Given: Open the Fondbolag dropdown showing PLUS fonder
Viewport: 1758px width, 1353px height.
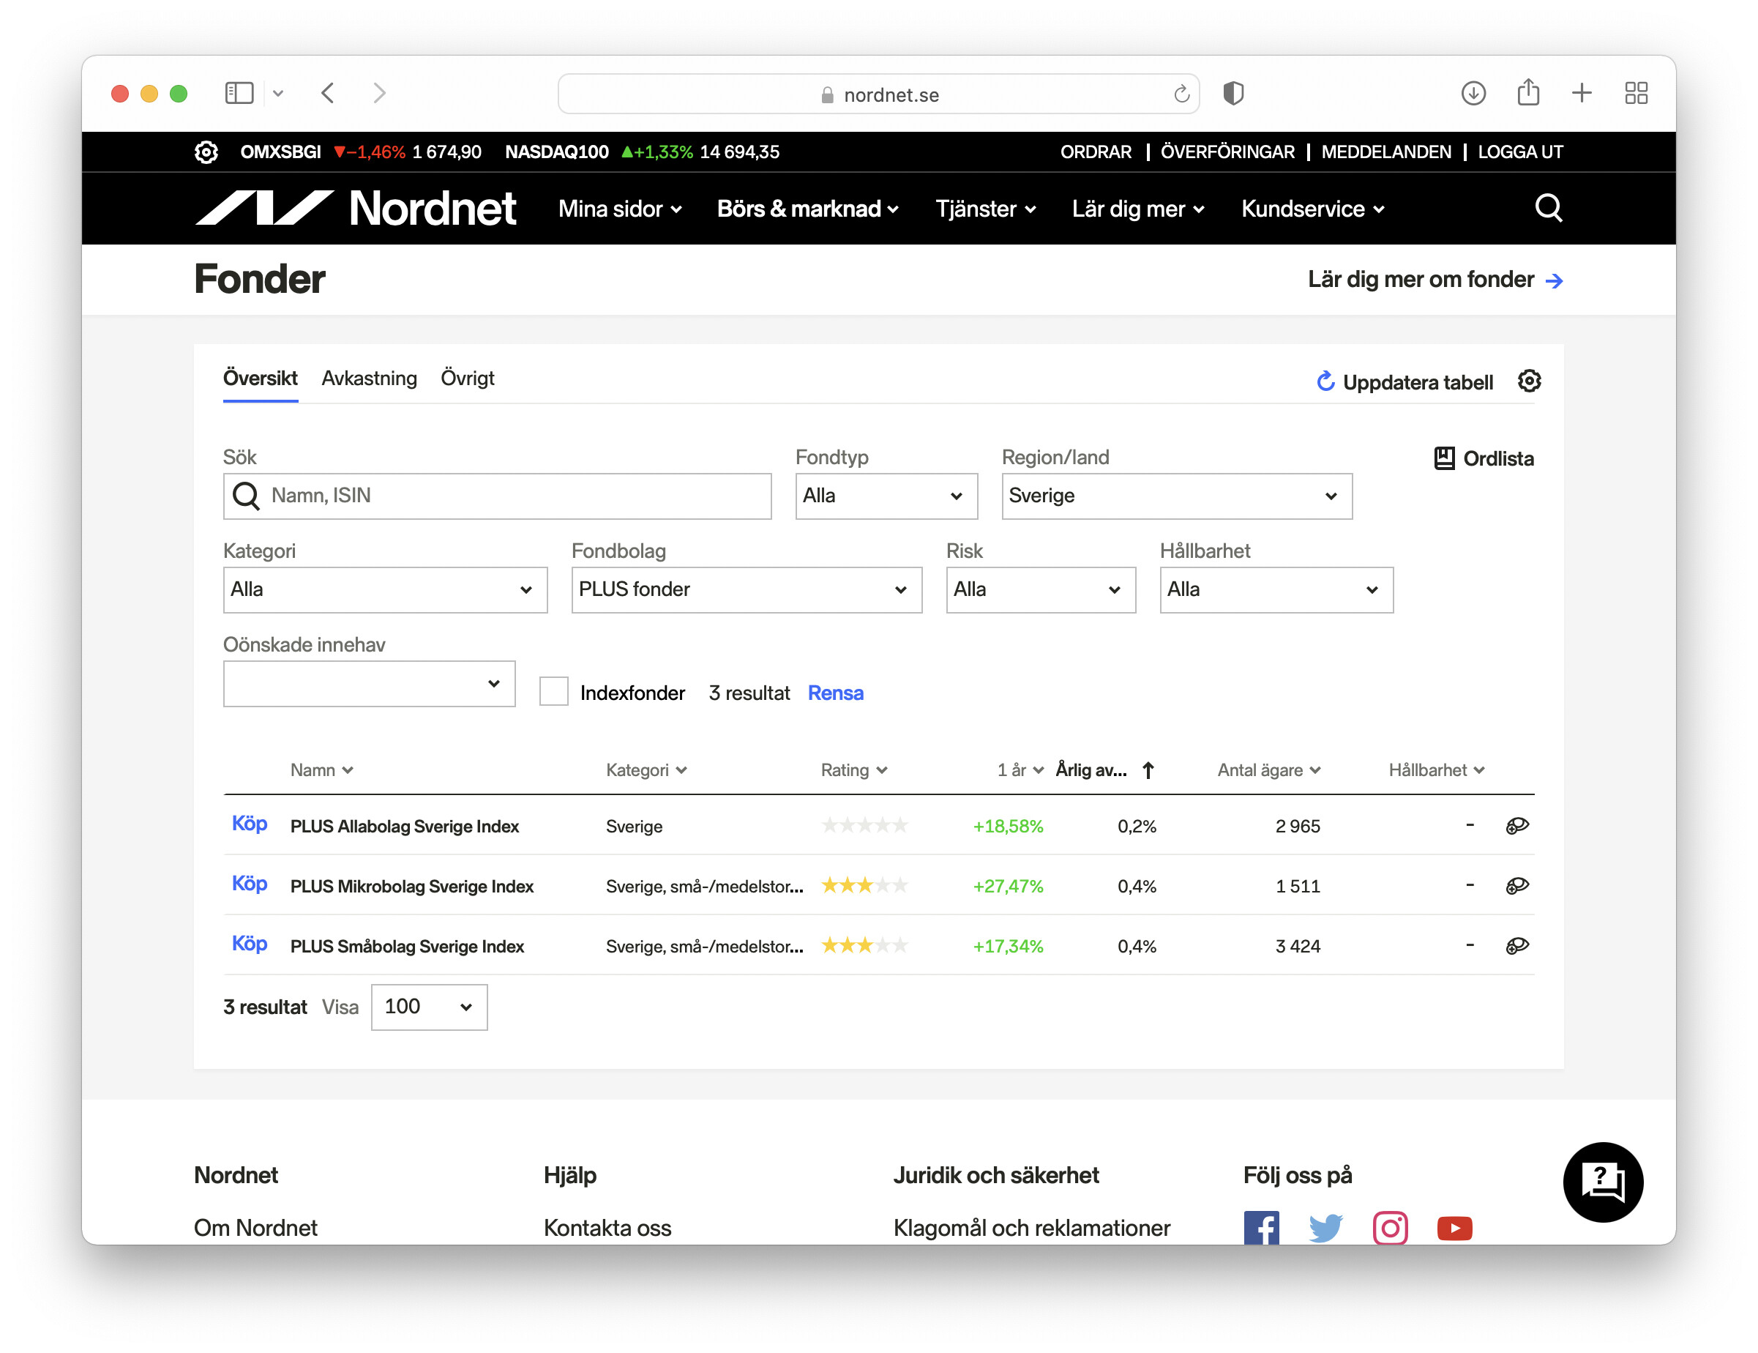Looking at the screenshot, I should pyautogui.click(x=745, y=589).
